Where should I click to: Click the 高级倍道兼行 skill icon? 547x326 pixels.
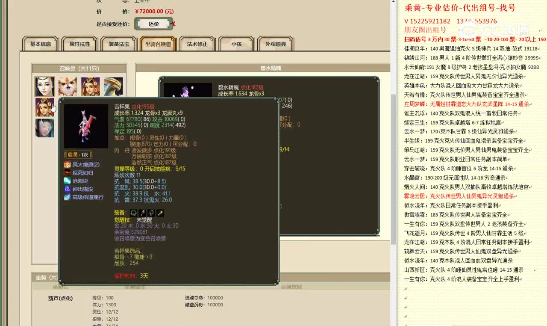[x=67, y=197]
